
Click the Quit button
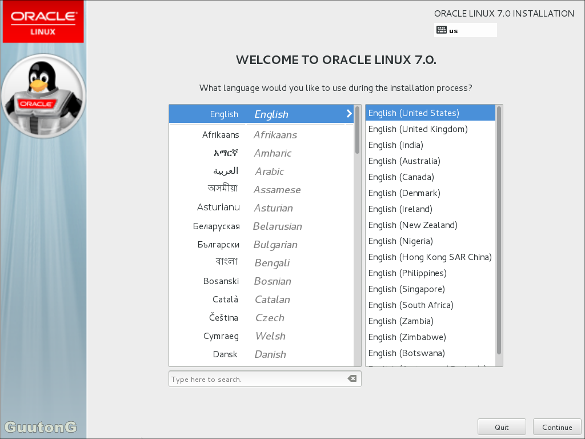[502, 427]
